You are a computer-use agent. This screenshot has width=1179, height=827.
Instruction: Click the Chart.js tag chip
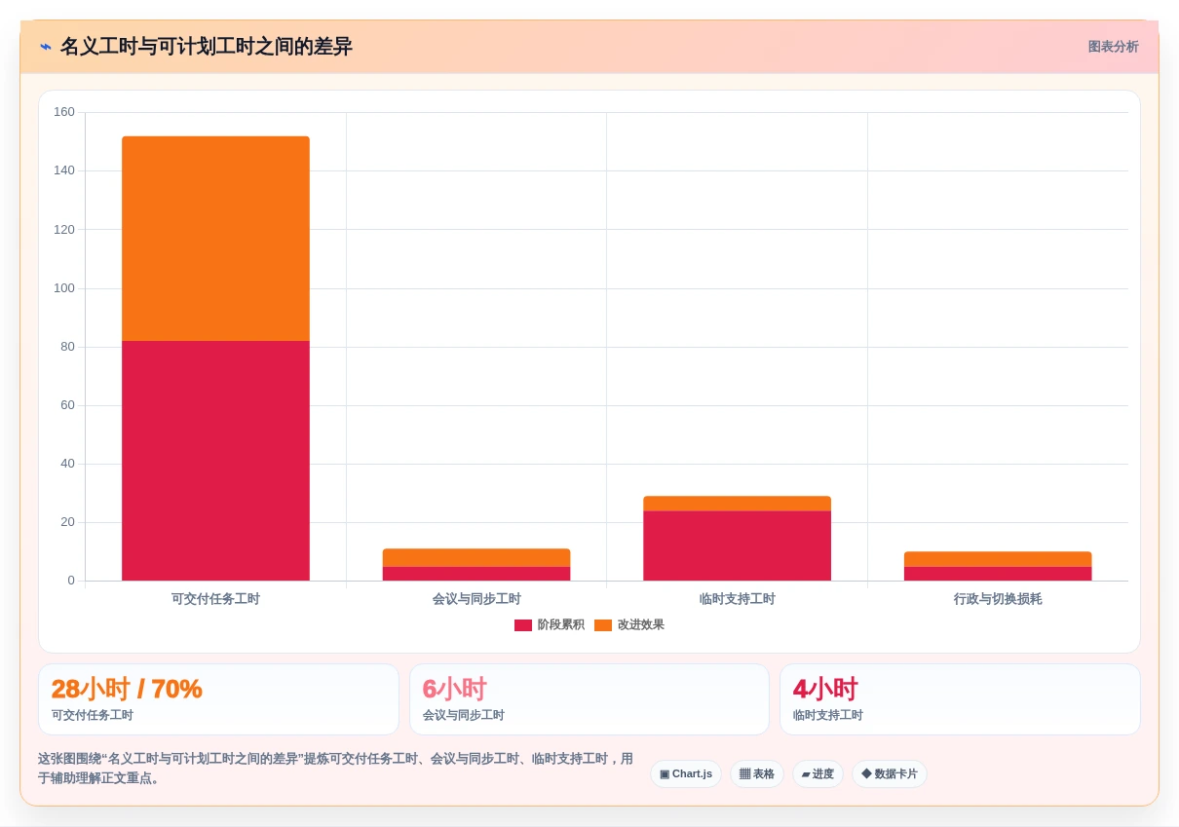(686, 774)
